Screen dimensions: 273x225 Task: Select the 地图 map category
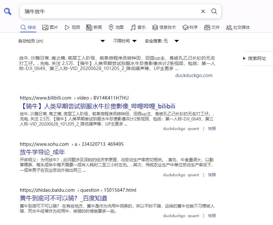(116, 28)
